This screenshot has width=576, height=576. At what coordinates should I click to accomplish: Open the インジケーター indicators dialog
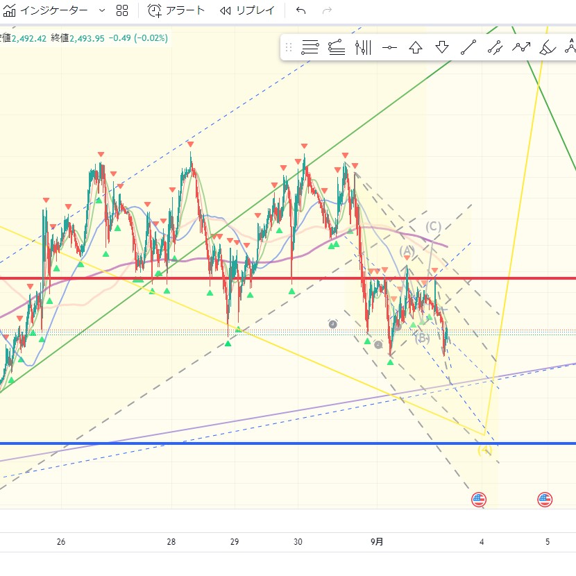click(x=46, y=10)
